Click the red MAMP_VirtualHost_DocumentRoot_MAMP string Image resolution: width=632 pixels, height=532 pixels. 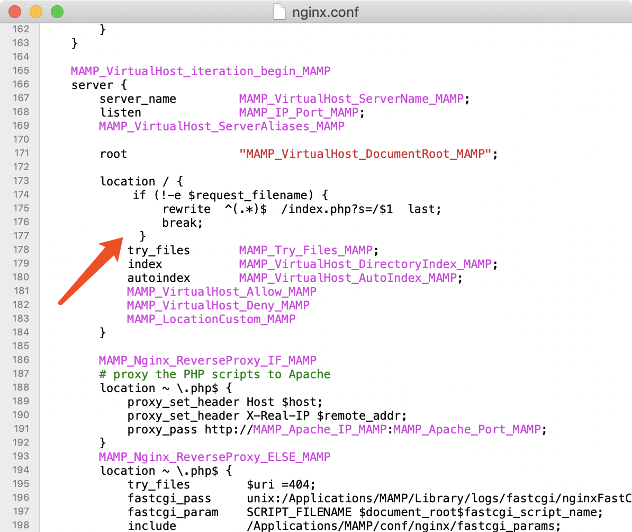(x=366, y=154)
